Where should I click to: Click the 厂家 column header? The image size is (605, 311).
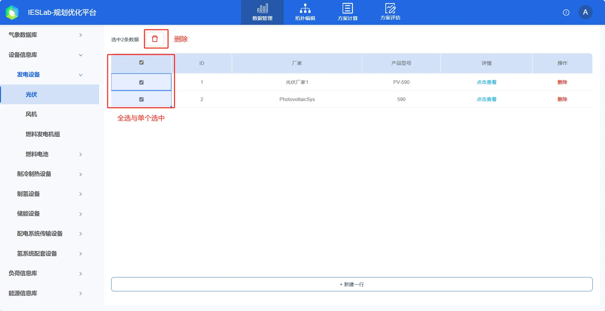coord(297,63)
